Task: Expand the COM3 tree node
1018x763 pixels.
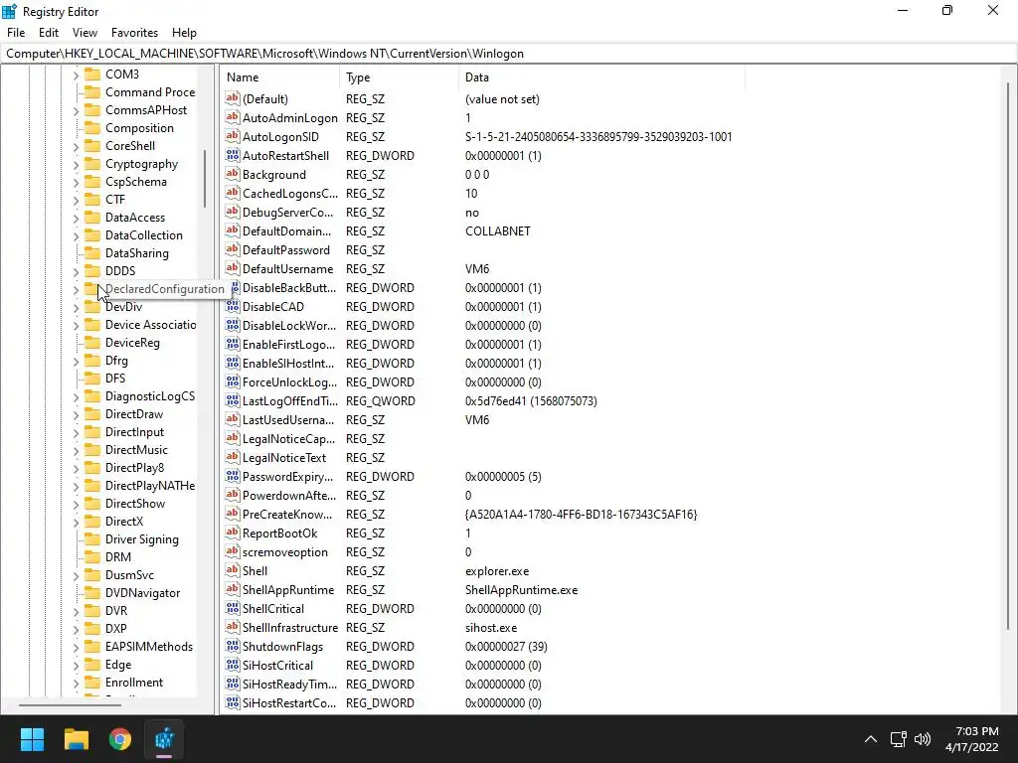Action: coord(76,75)
